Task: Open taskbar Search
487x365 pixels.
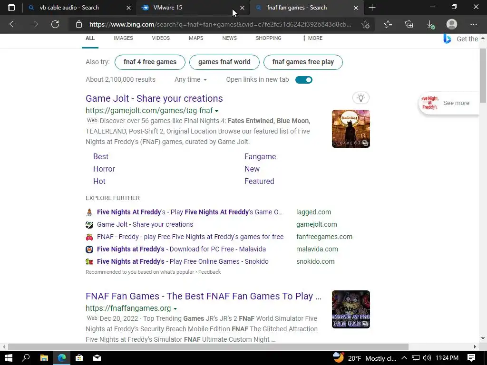Action: click(x=26, y=358)
